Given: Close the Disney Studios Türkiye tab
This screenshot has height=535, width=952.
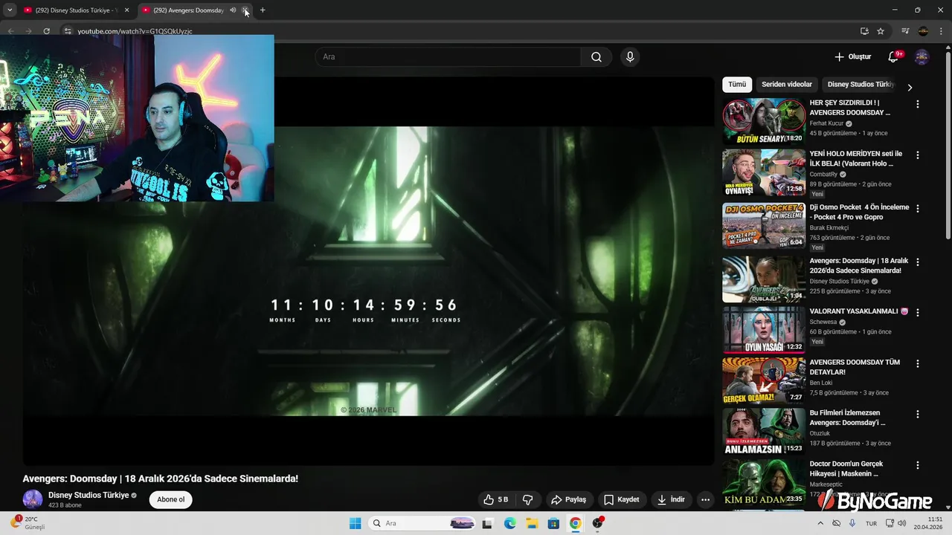Looking at the screenshot, I should point(126,10).
